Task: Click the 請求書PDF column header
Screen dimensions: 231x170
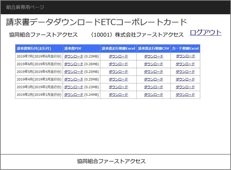Action: coord(82,48)
